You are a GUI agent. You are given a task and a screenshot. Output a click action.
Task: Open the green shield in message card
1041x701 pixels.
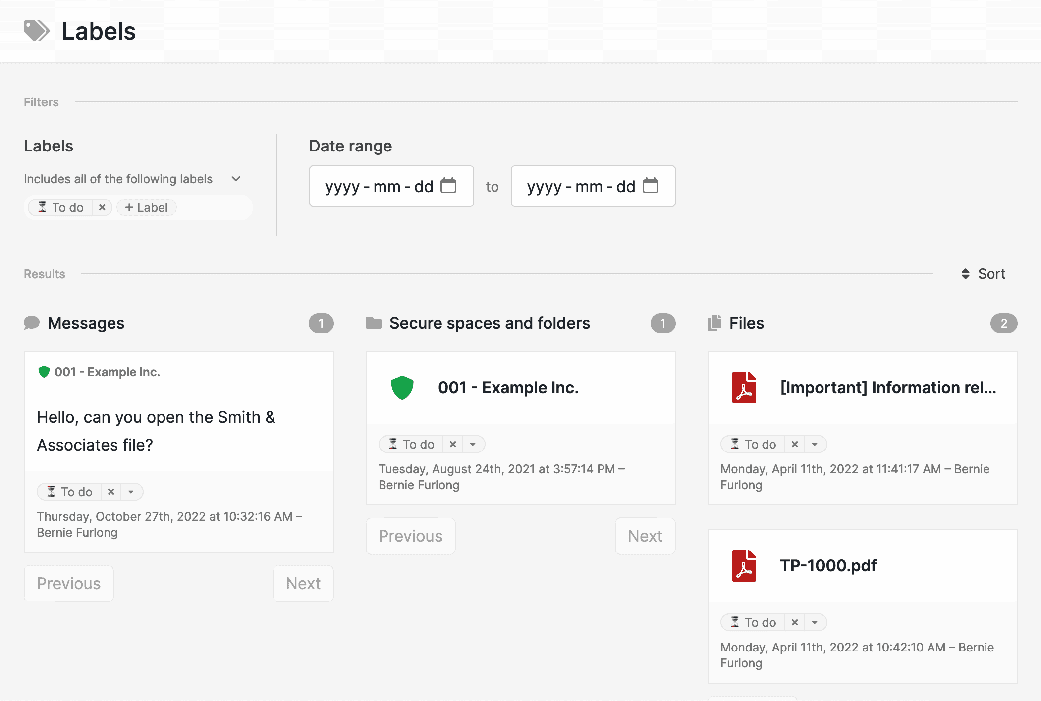44,372
